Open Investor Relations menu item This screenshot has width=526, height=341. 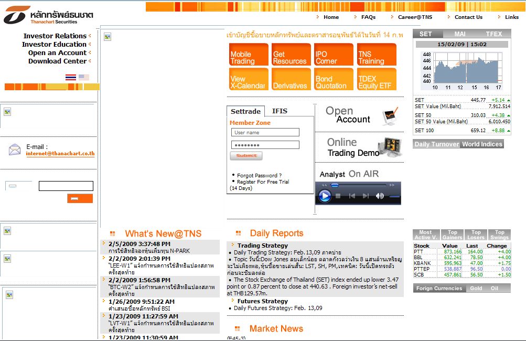pos(55,36)
